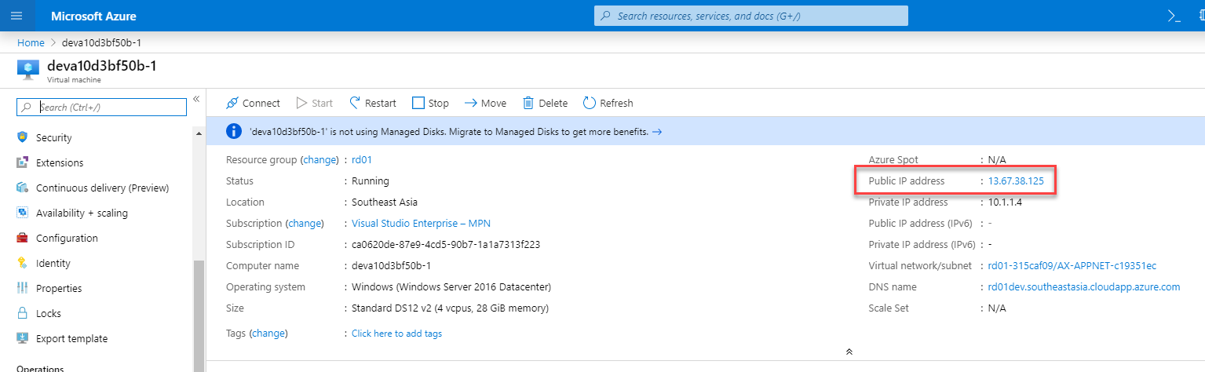Open the Locks menu item

49,313
